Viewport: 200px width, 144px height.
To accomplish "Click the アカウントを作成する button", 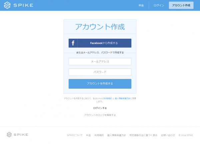I will tap(100, 84).
